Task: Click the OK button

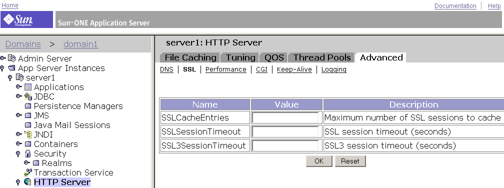Action: (319, 161)
